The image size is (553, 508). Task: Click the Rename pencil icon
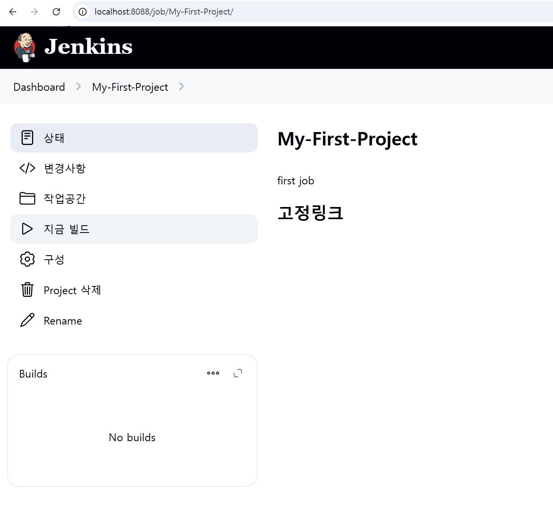(27, 320)
